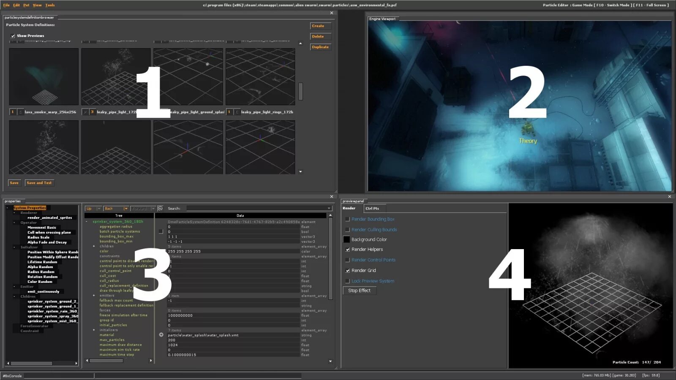The image size is (676, 380).
Task: Toggle batch particle systems bool checkbox
Action: pos(161,231)
